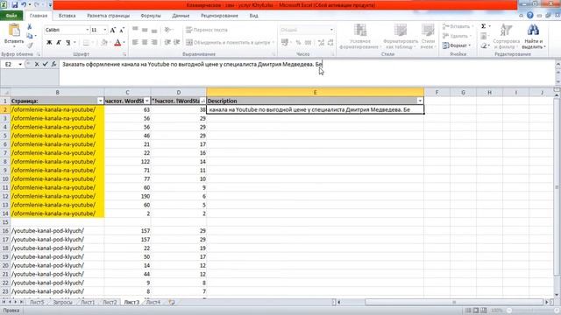Open cell borders button in font group
This screenshot has width=561, height=315.
point(86,43)
